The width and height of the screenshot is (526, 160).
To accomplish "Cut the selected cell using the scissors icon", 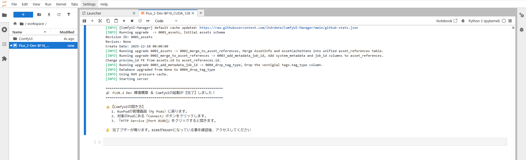I will (100, 21).
